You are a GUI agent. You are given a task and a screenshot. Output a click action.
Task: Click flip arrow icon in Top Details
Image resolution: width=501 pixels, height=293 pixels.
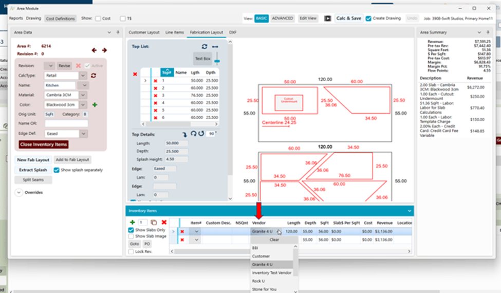coord(184,134)
